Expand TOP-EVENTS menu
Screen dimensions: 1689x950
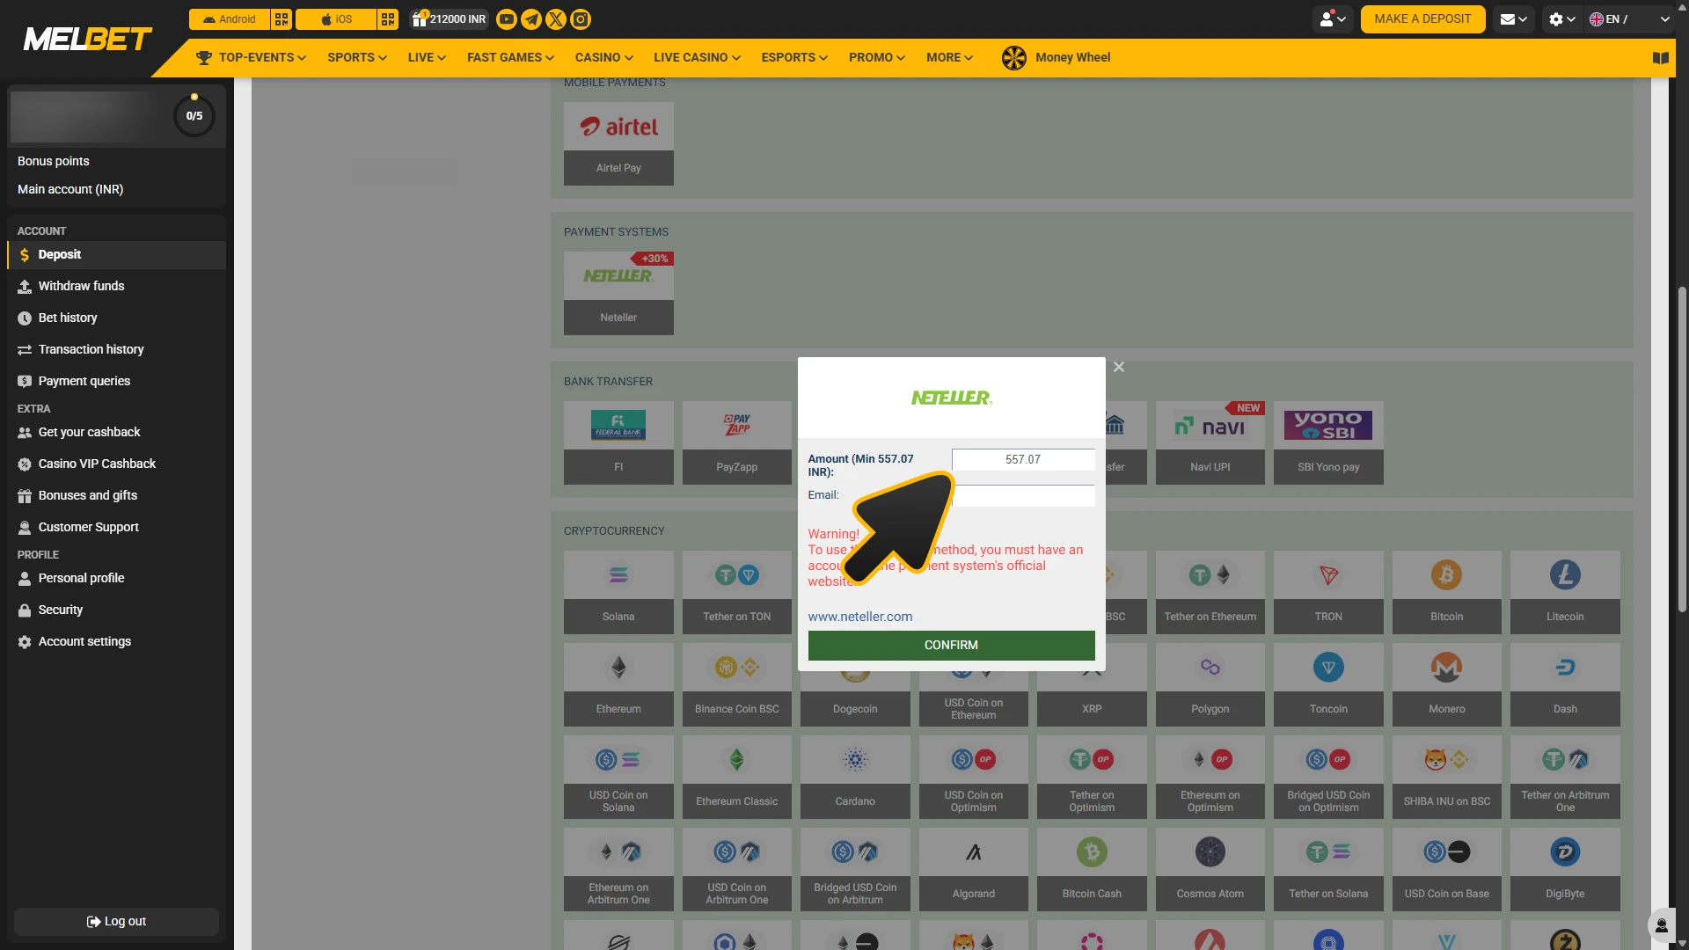(x=251, y=58)
